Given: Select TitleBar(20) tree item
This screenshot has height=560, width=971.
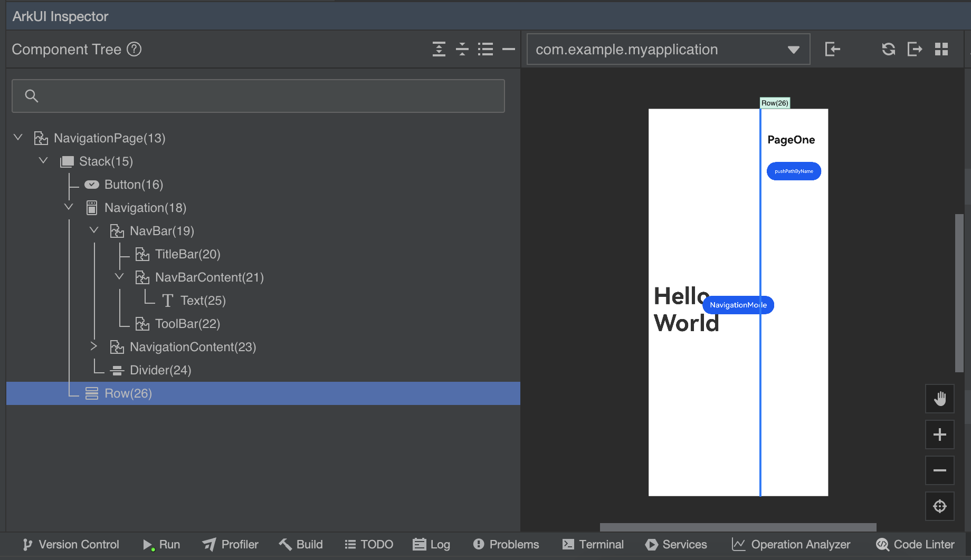Looking at the screenshot, I should [187, 254].
